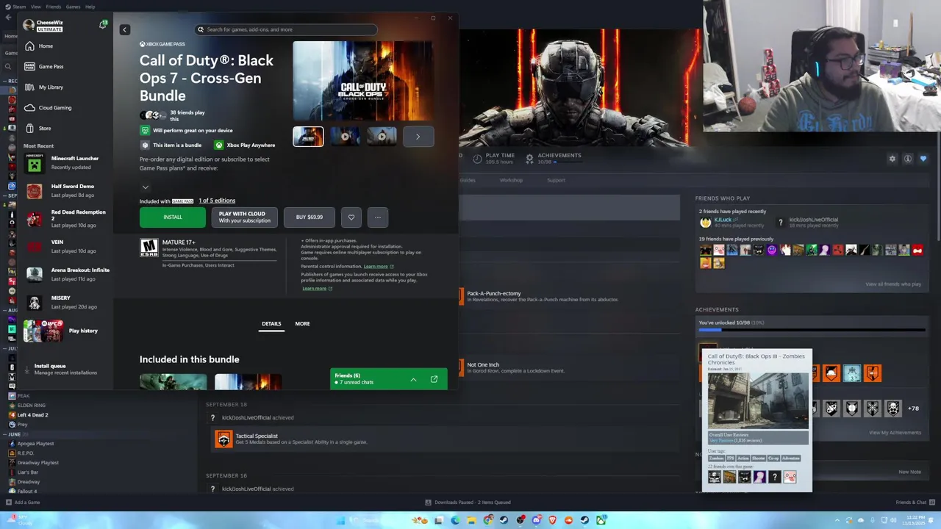This screenshot has width=941, height=529.
Task: Open Red Dead Redemption 2 recent game
Action: (x=68, y=218)
